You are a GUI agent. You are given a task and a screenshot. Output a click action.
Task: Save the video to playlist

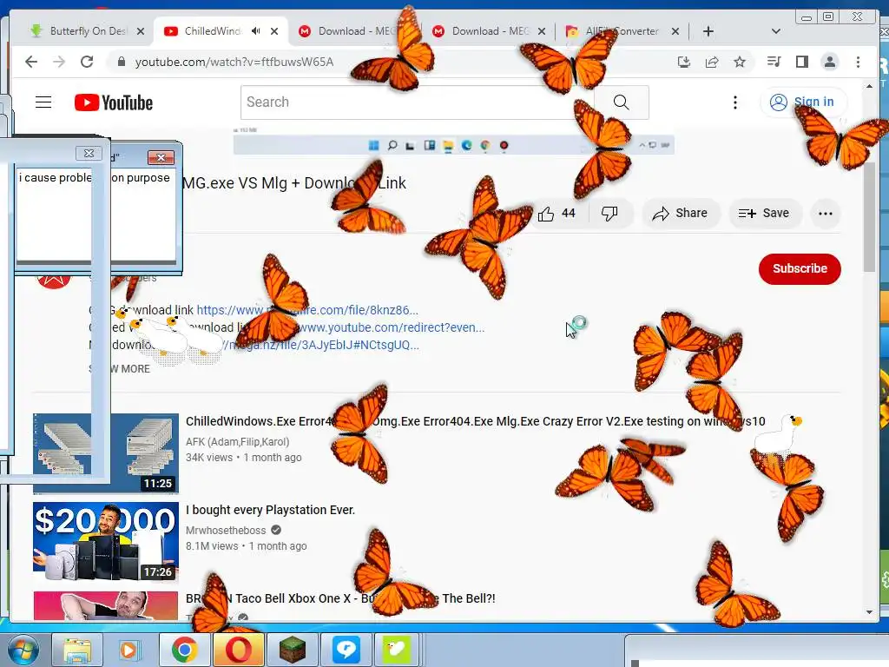point(764,214)
